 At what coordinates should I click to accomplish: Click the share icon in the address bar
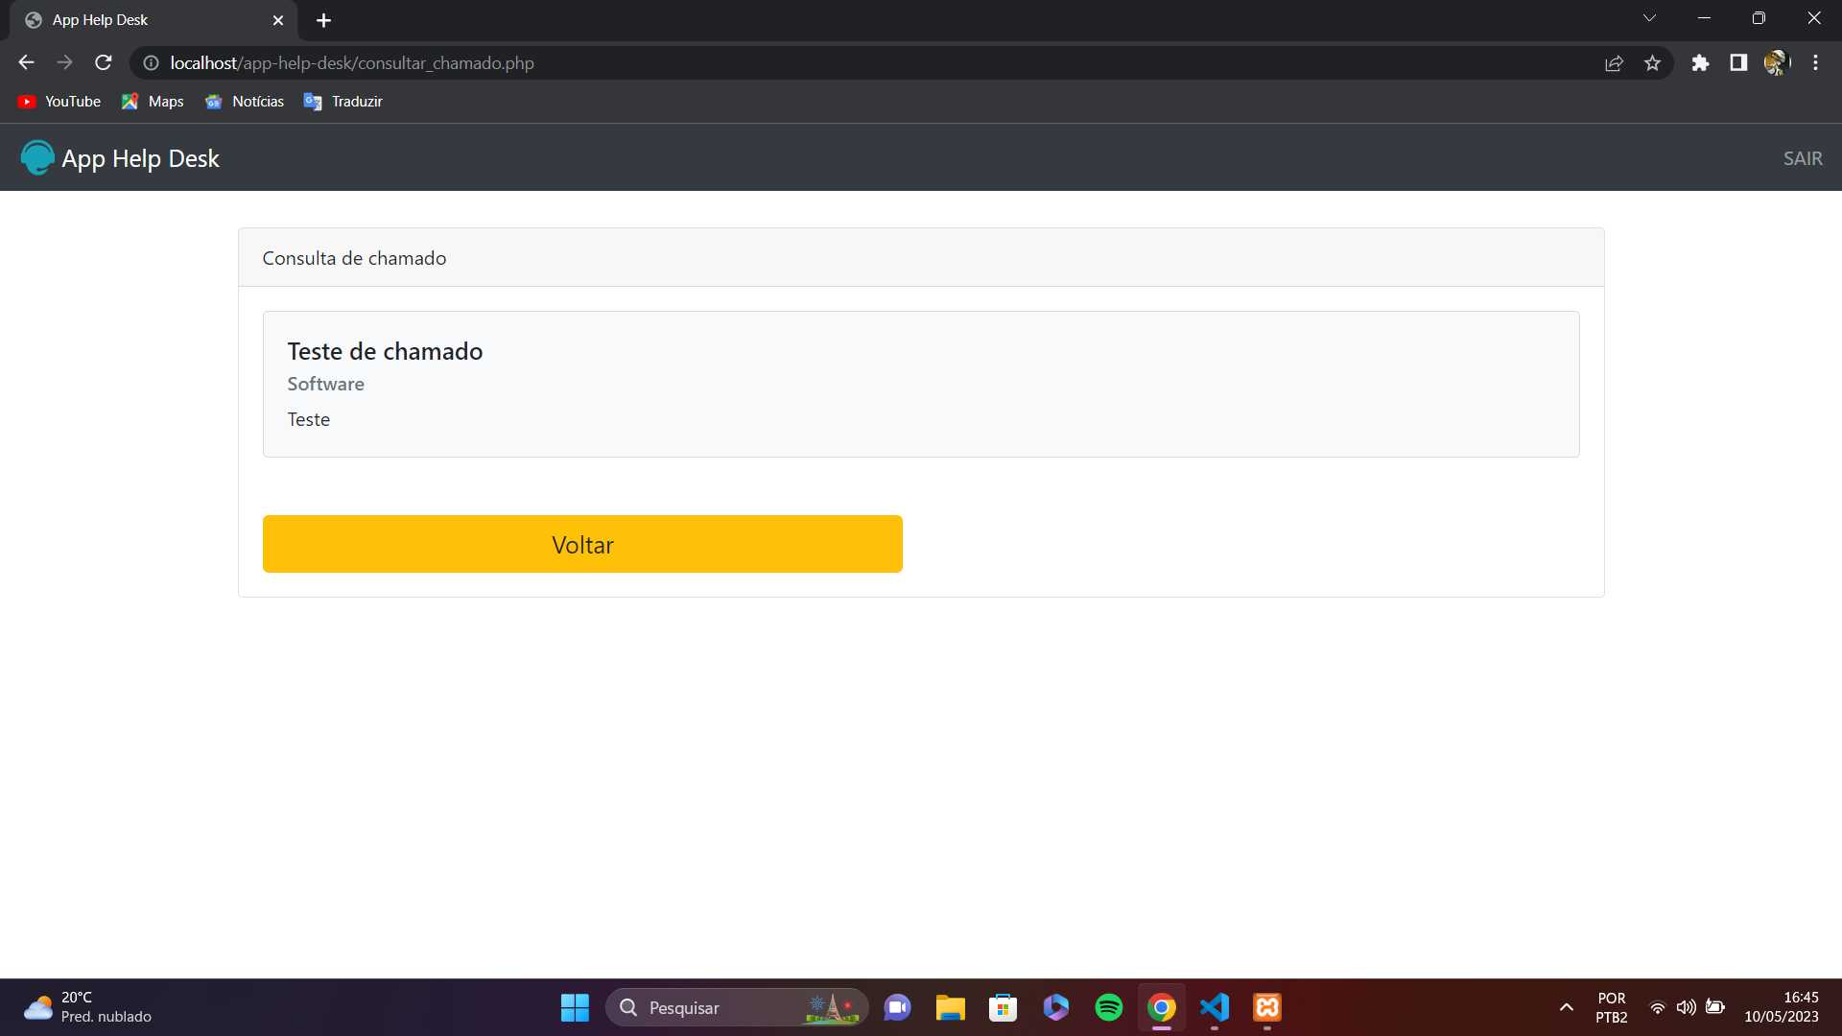tap(1615, 62)
